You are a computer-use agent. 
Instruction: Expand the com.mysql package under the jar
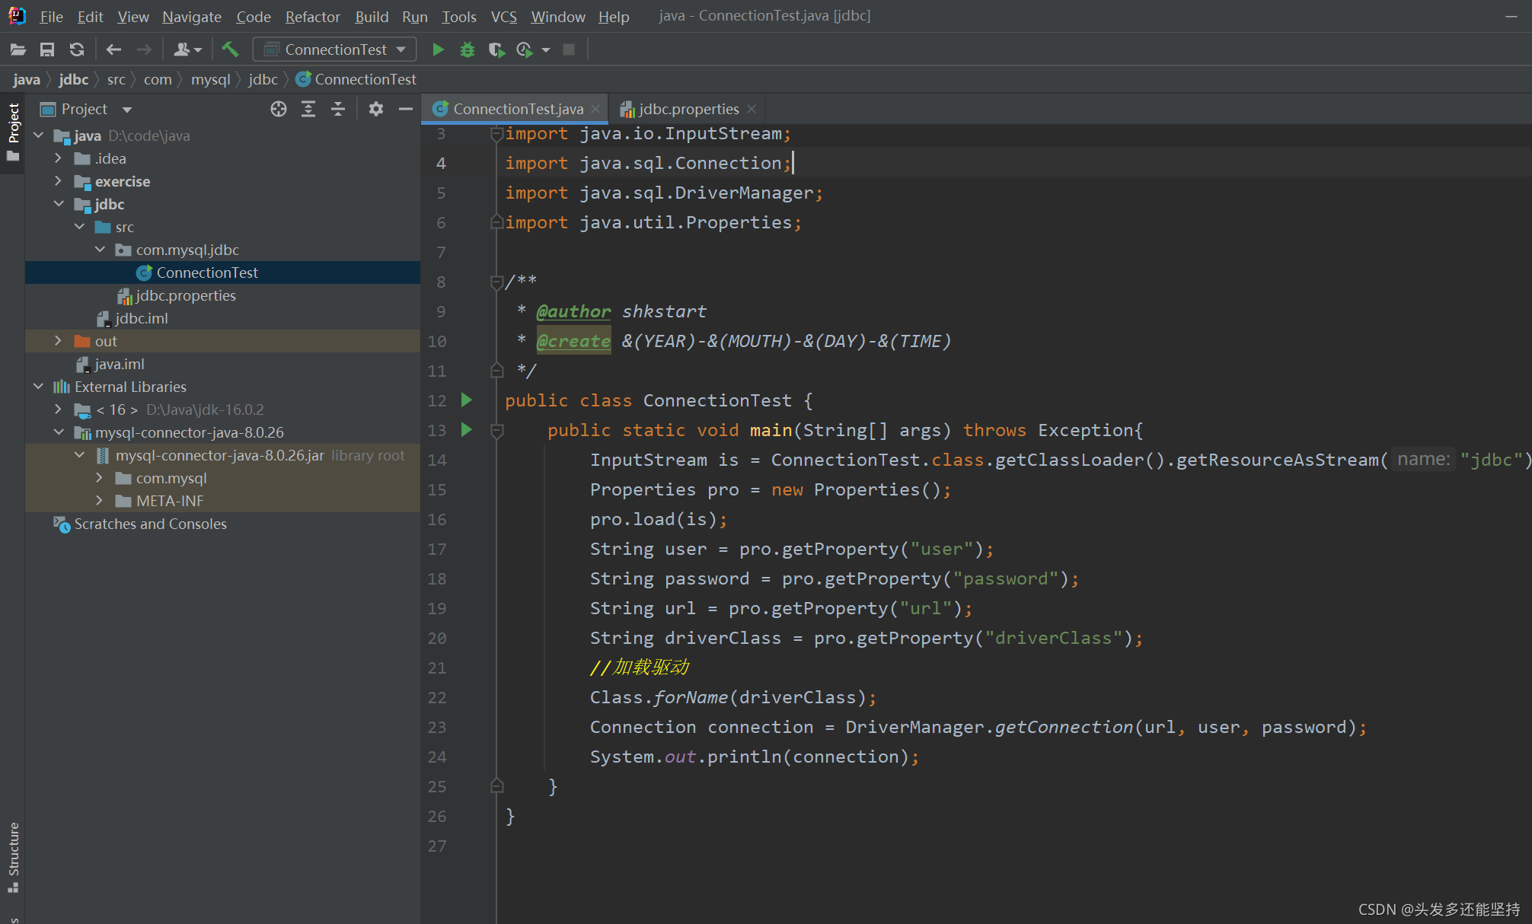(99, 478)
